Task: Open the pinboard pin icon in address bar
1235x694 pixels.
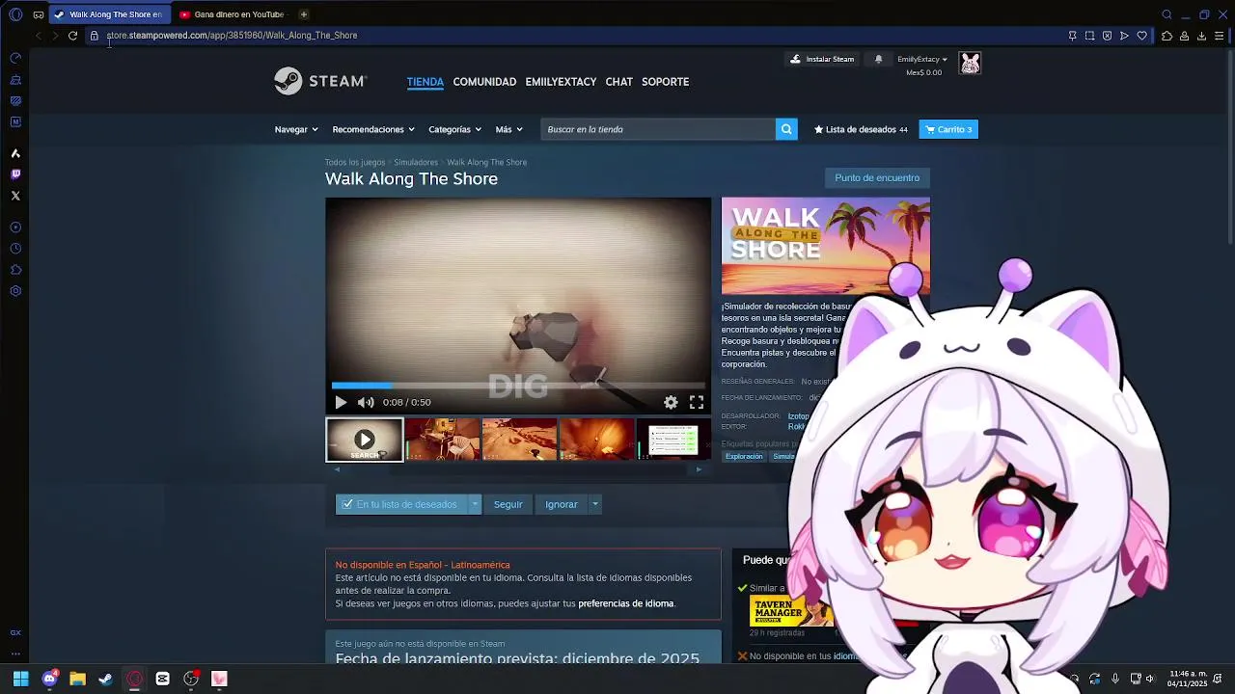Action: (x=1072, y=36)
